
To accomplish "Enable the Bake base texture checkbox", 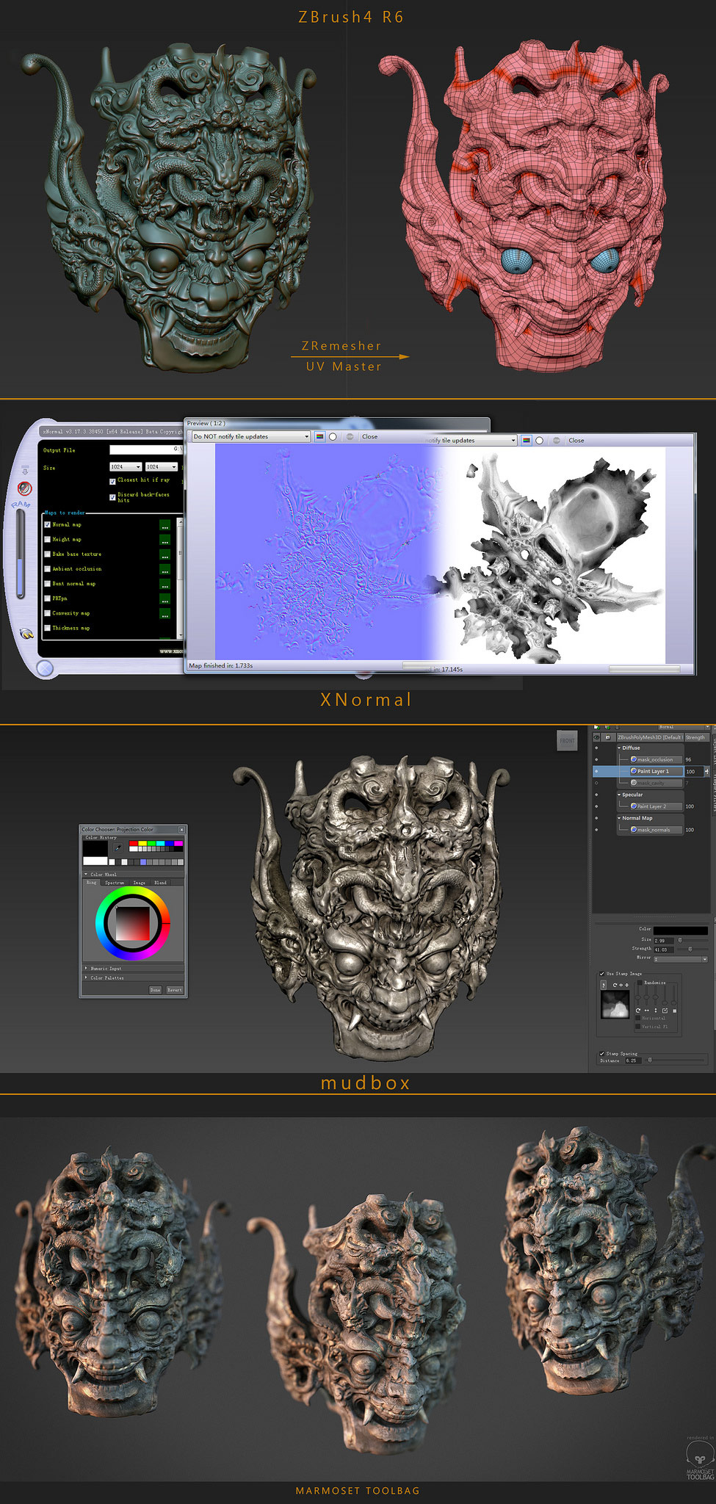I will 48,554.
